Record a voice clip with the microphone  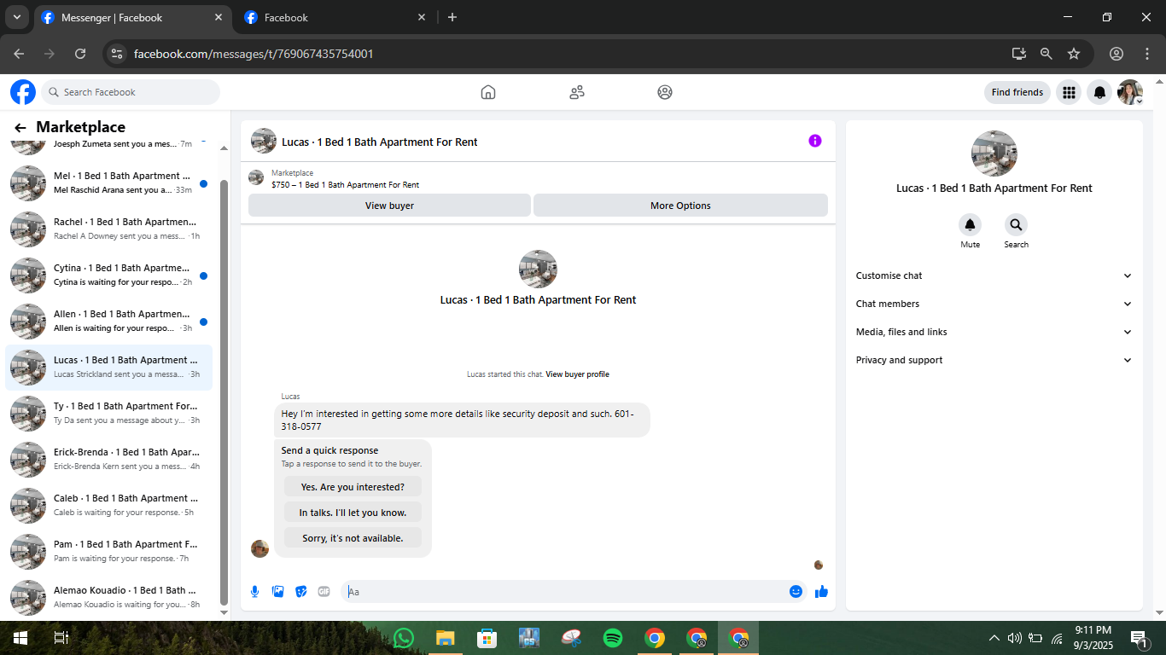[254, 591]
